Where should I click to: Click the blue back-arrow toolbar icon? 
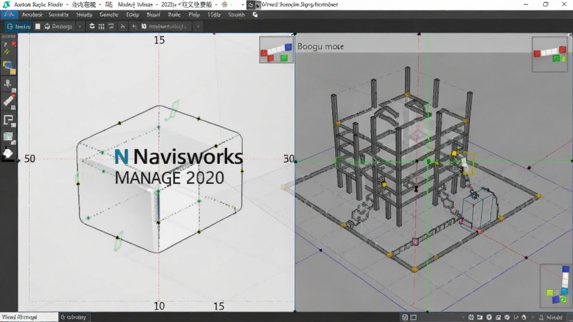click(x=134, y=26)
